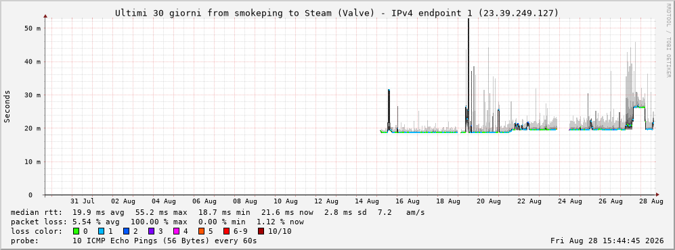The width and height of the screenshot is (675, 250).
Task: Click the '40 m' y-axis tick label
Action: tap(32, 62)
